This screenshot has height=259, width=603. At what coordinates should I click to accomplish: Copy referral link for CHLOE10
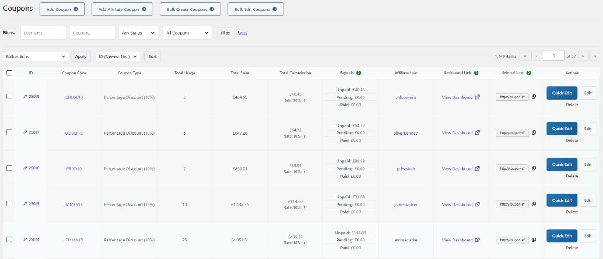[534, 97]
